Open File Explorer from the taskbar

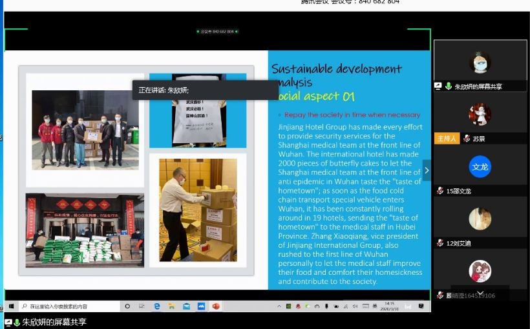coord(172,306)
